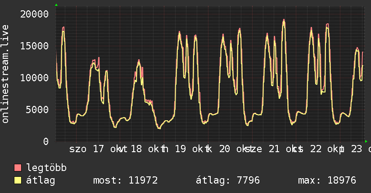The height and width of the screenshot is (193, 371).
Task: Click the max: 18976 statistic
Action: coord(327,180)
